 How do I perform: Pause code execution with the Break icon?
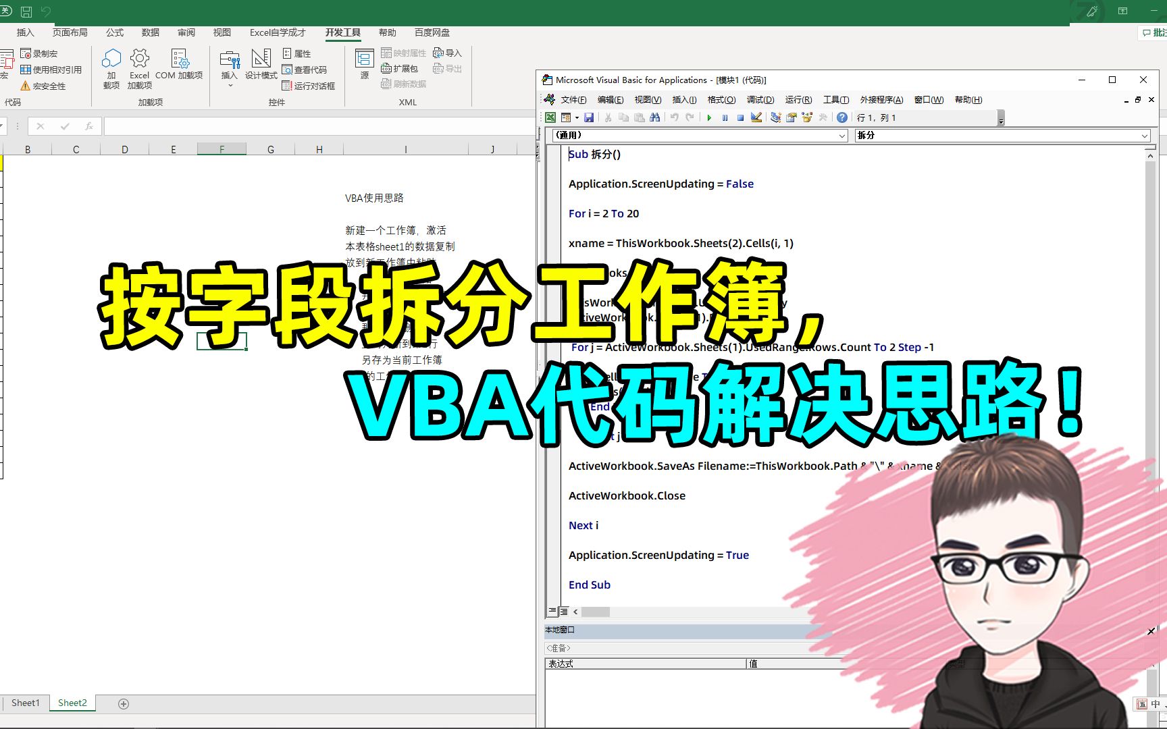coord(725,117)
